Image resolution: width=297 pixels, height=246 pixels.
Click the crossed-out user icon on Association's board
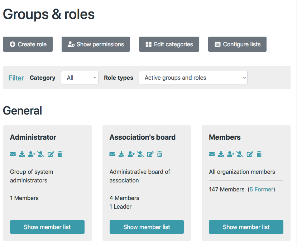pyautogui.click(x=140, y=154)
